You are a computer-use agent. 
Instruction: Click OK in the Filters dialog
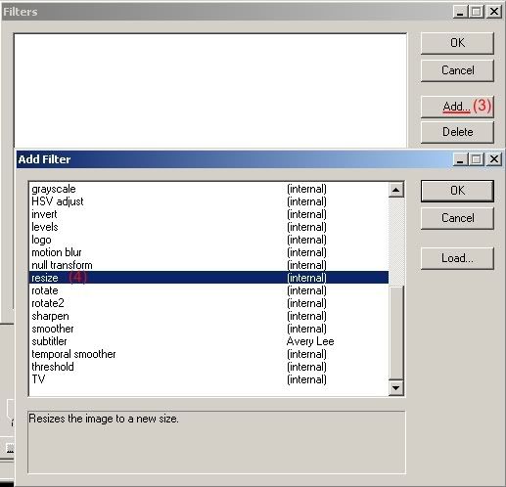[x=457, y=43]
